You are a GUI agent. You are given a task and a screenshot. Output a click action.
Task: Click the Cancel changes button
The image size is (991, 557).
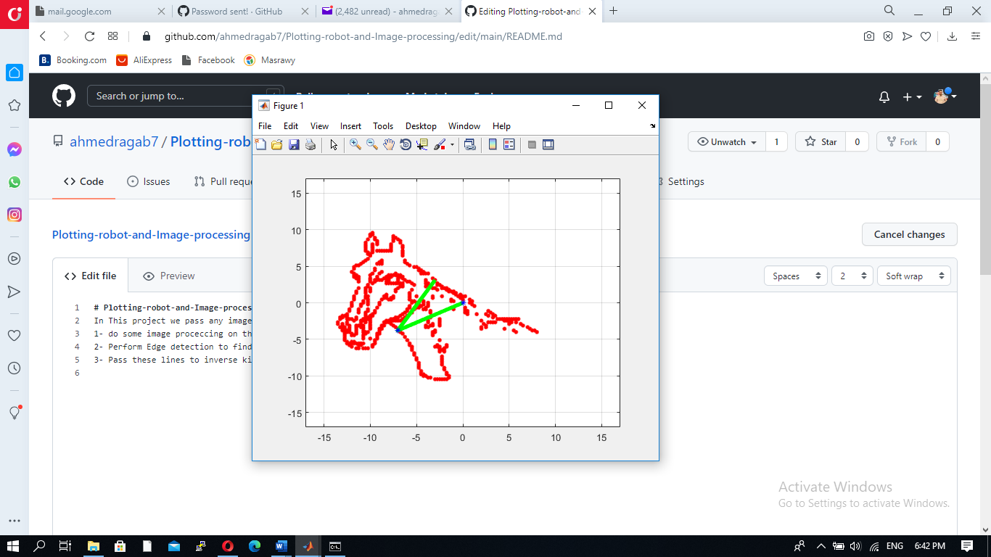click(909, 234)
